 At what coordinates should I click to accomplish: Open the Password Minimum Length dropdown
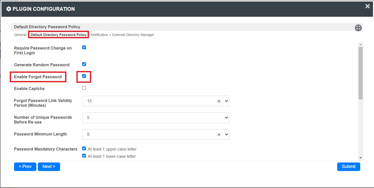point(226,134)
